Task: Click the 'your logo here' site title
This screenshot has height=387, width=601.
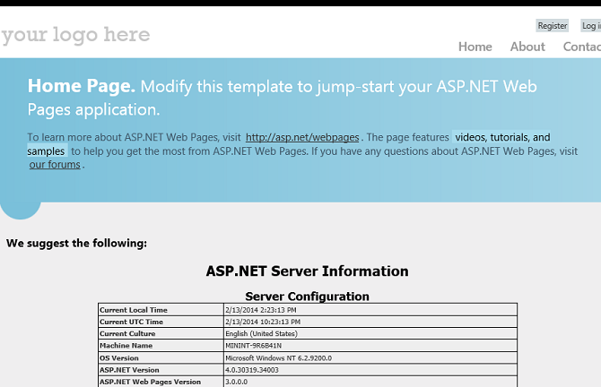Action: click(75, 35)
